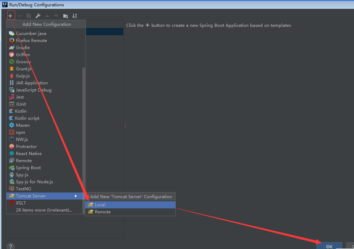
Task: Create new folder with folder-plus icon
Action: click(x=65, y=16)
